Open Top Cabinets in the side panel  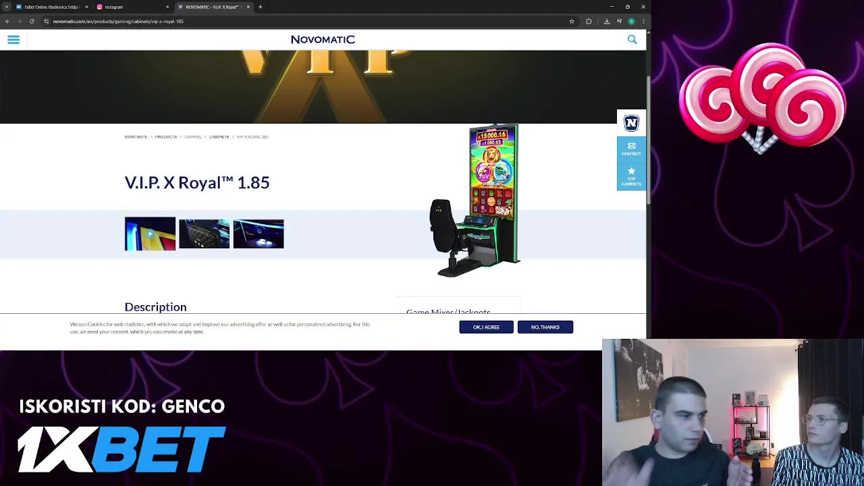(x=631, y=177)
